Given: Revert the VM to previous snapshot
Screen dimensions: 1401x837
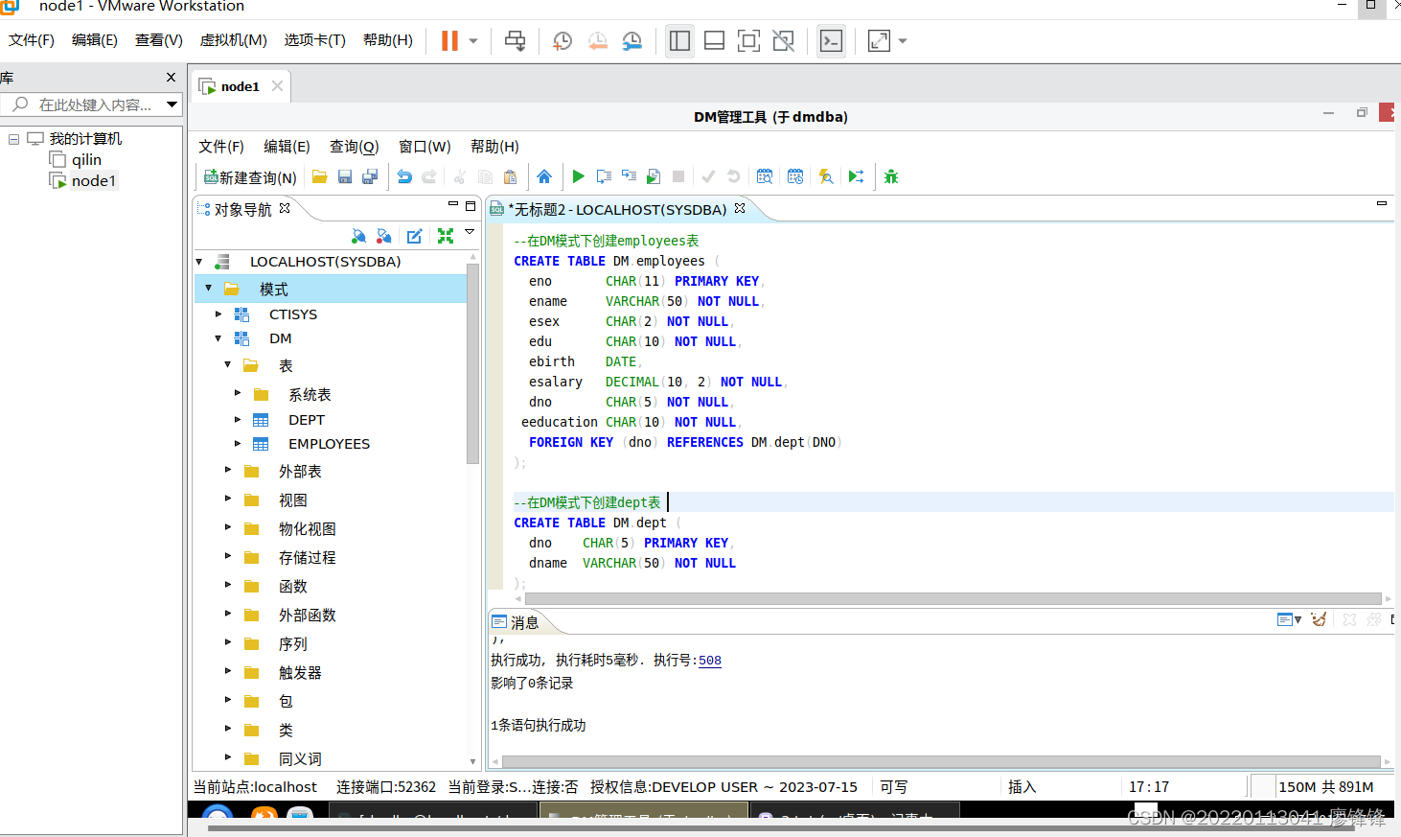Looking at the screenshot, I should 597,40.
